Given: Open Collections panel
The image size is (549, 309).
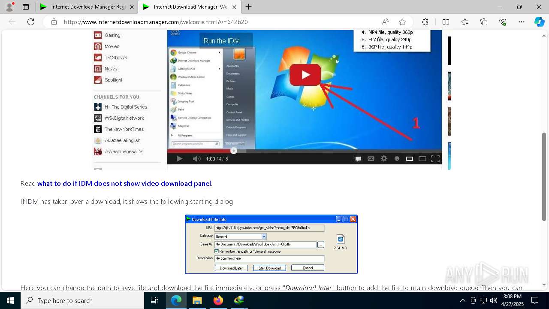Looking at the screenshot, I should click(x=484, y=22).
